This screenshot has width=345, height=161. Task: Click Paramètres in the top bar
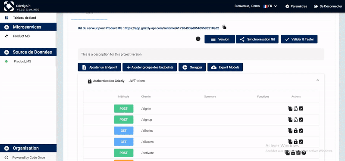click(296, 6)
